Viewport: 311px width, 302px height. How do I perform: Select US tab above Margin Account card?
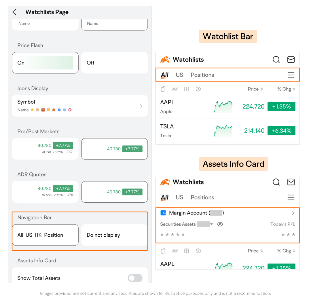click(x=179, y=197)
